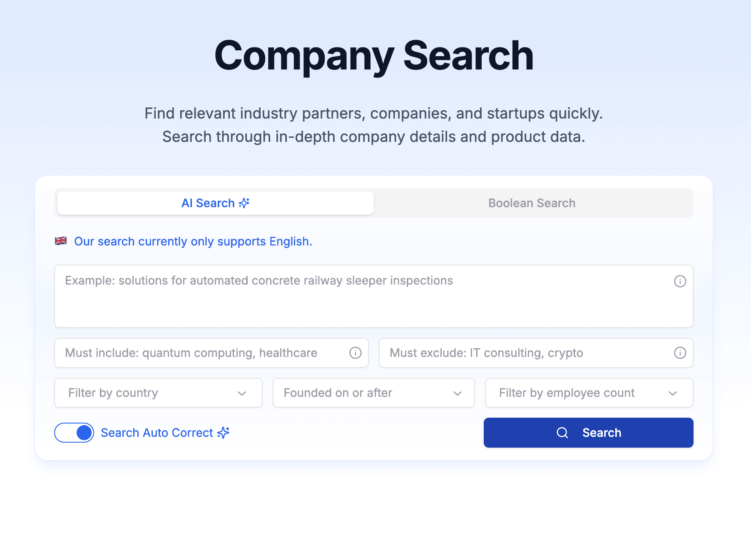The height and width of the screenshot is (535, 751).
Task: Open the Filter by country dropdown
Action: tap(158, 393)
